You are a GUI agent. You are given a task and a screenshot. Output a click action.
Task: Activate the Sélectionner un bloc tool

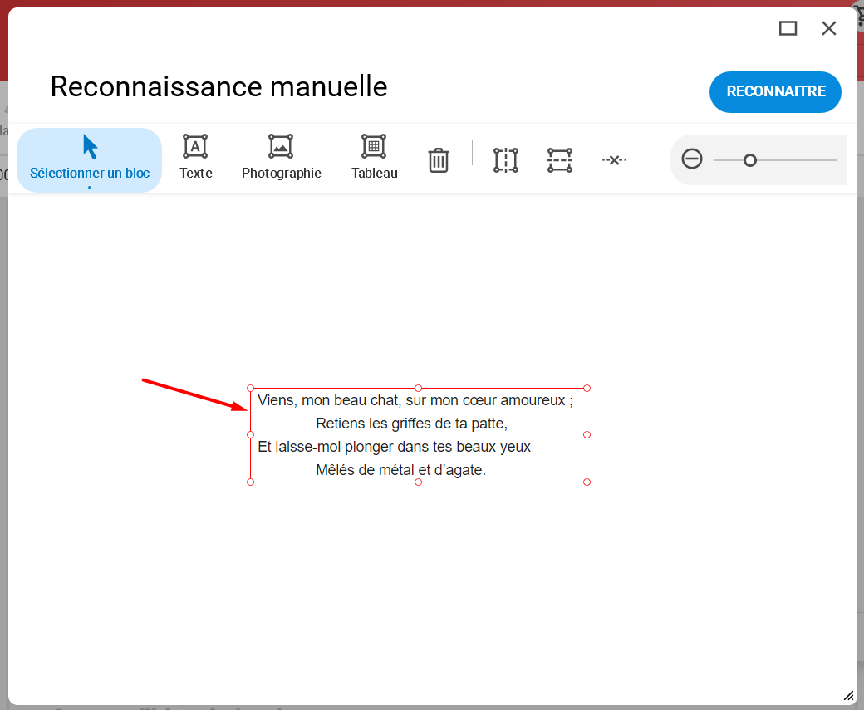89,159
